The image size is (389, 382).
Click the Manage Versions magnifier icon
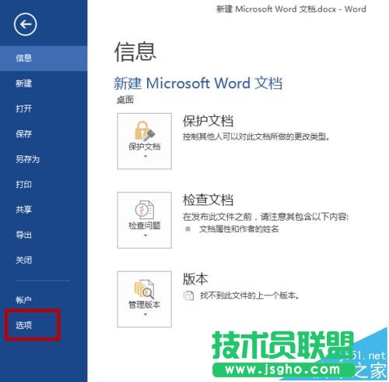(x=145, y=289)
